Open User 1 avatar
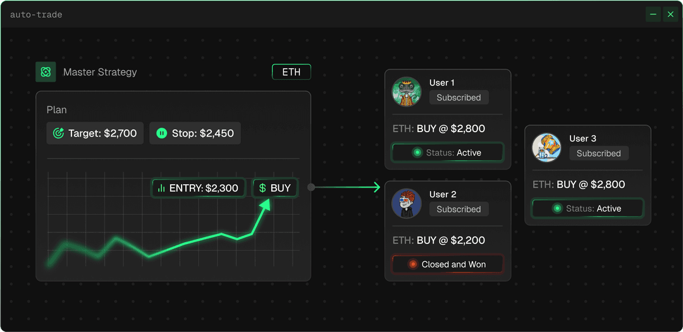 [x=407, y=92]
